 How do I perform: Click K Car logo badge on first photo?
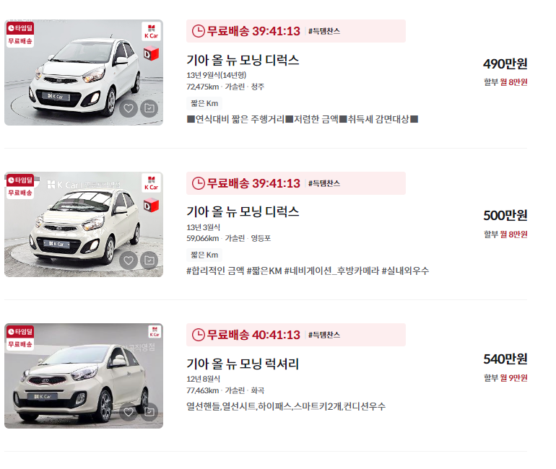152,32
